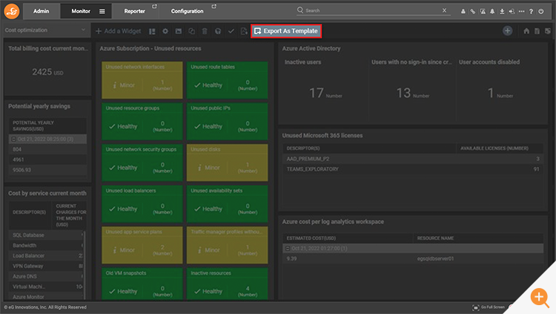Click the dashboard layout icon
Image resolution: width=556 pixels, height=314 pixels.
(x=152, y=31)
